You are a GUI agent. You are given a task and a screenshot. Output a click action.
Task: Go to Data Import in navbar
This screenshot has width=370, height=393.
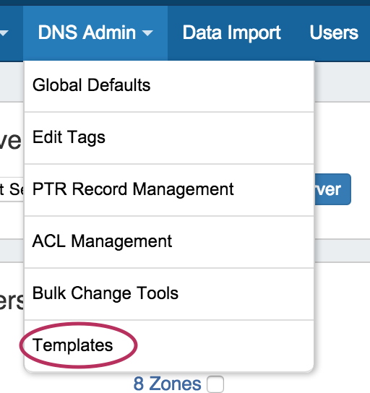(x=232, y=33)
